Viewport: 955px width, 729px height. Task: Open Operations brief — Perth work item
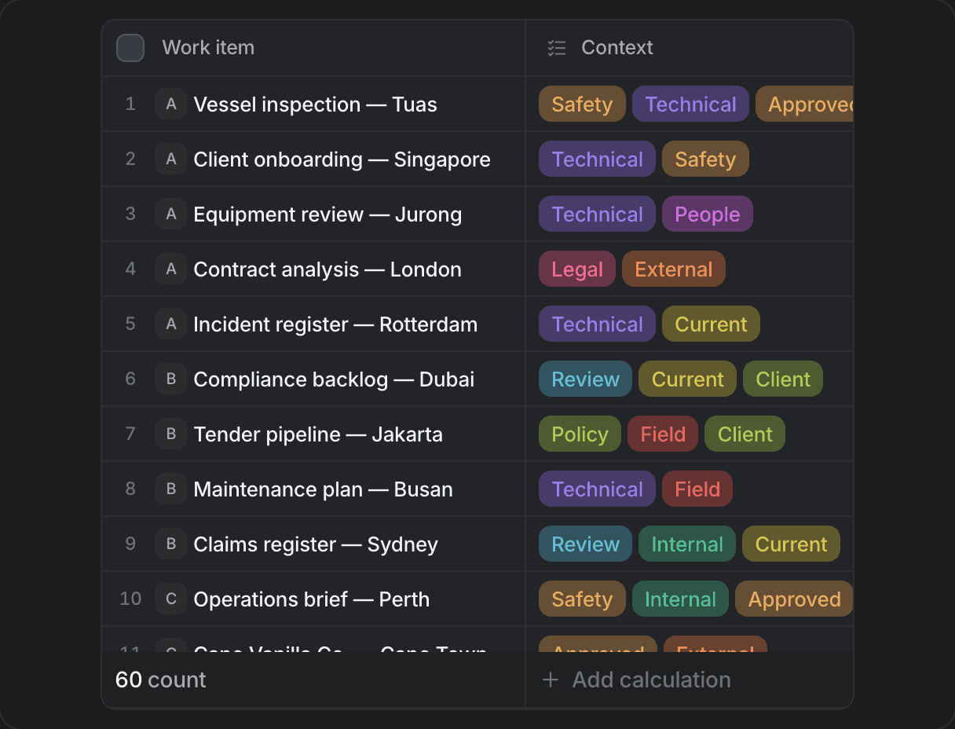click(x=312, y=599)
